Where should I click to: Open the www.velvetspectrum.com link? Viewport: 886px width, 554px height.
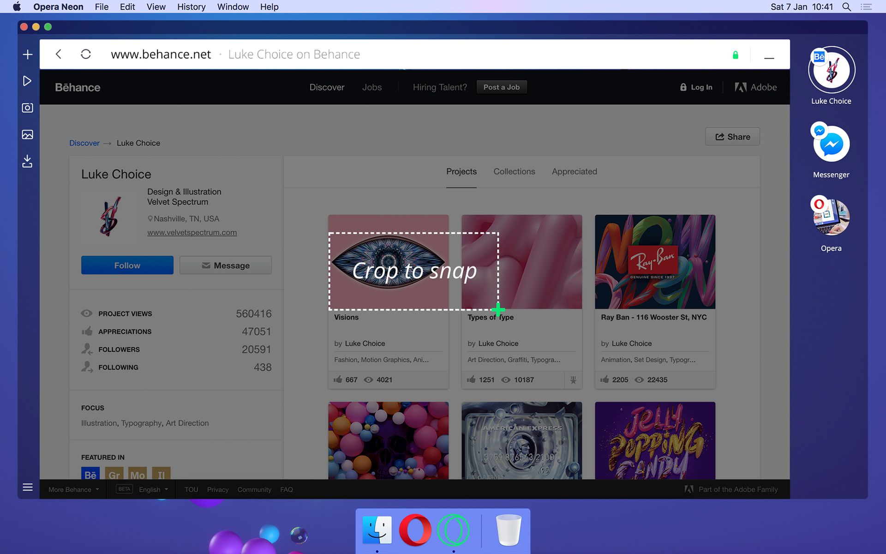(x=192, y=233)
